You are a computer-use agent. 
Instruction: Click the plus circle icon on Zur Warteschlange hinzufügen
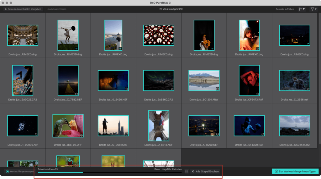click(276, 171)
